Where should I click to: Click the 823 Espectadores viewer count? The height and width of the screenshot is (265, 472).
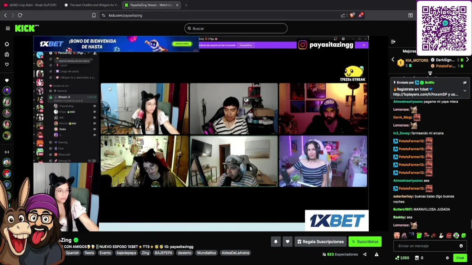click(x=340, y=254)
